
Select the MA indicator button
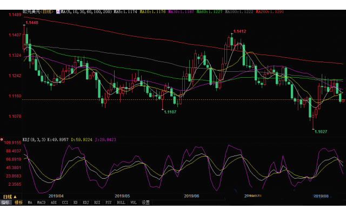(x=30, y=202)
